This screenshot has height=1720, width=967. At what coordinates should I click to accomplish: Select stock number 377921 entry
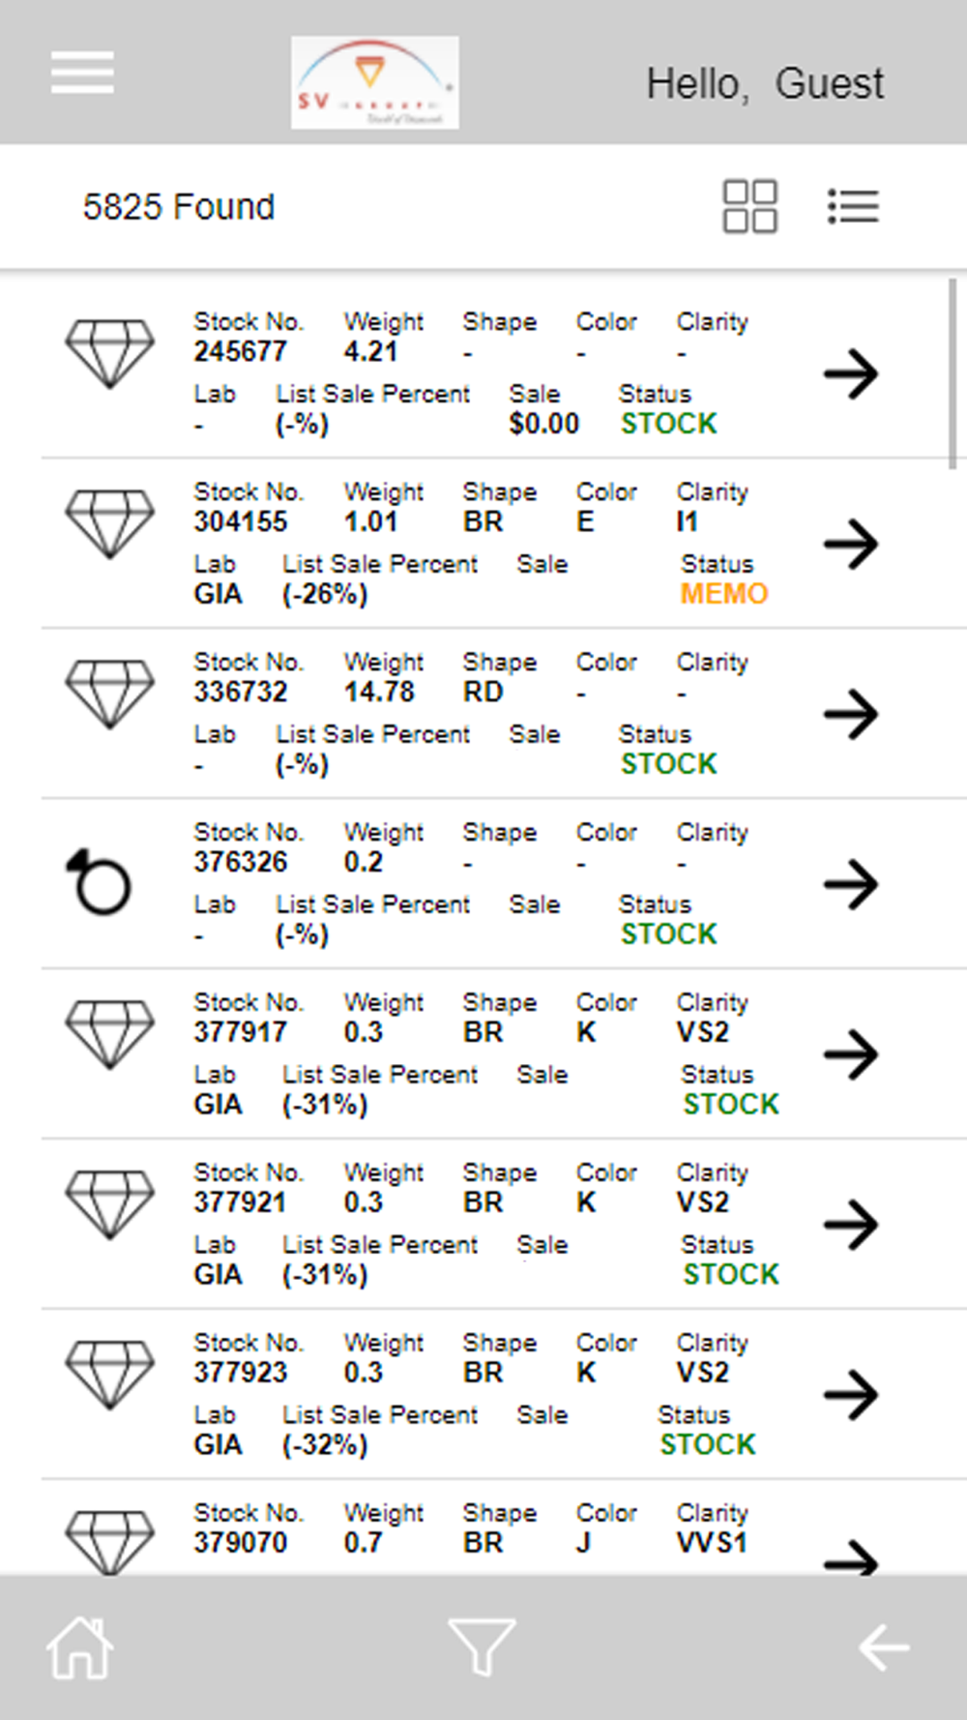pyautogui.click(x=240, y=1202)
